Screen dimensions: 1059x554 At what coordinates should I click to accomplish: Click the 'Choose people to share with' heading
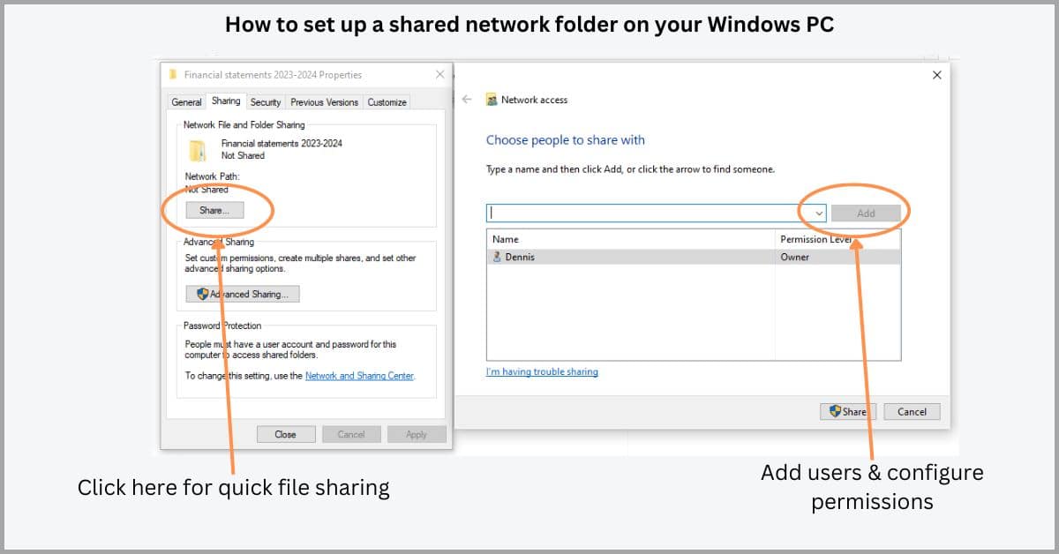[x=566, y=139]
